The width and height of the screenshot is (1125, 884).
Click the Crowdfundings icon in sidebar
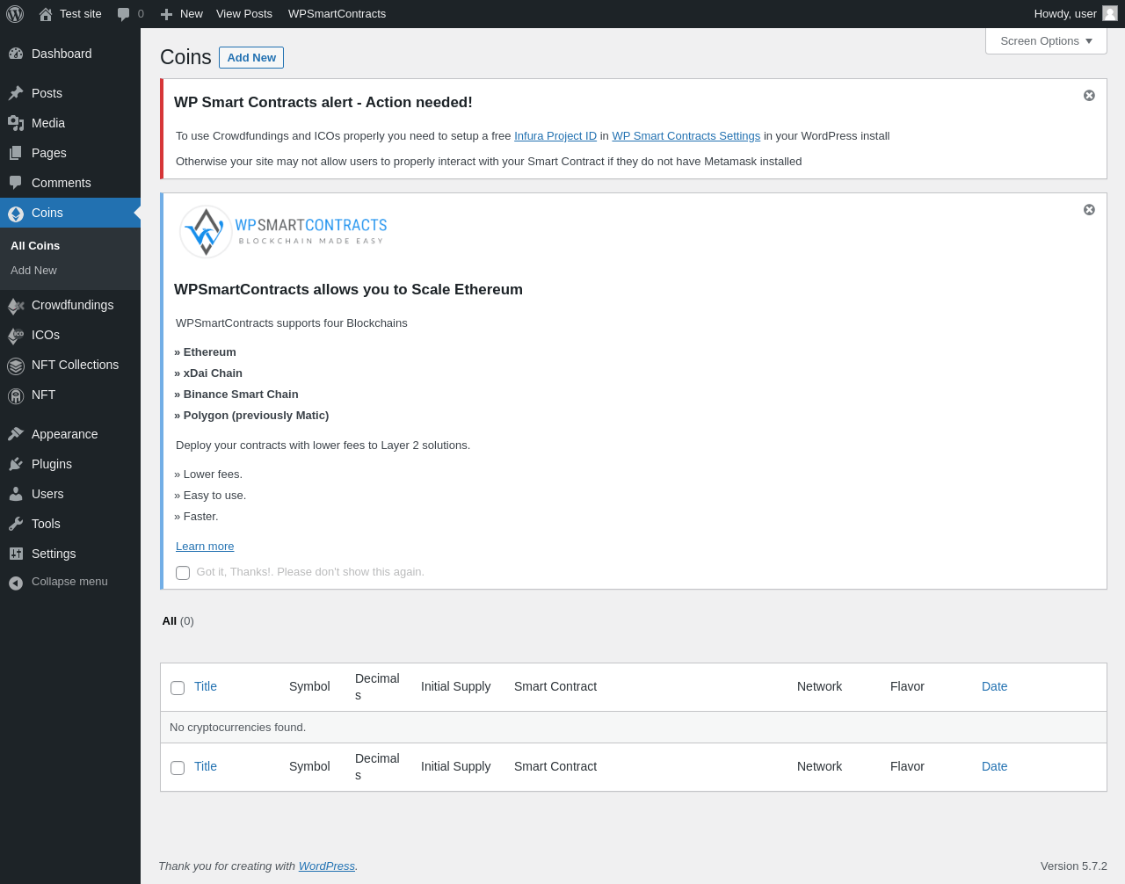tap(16, 305)
